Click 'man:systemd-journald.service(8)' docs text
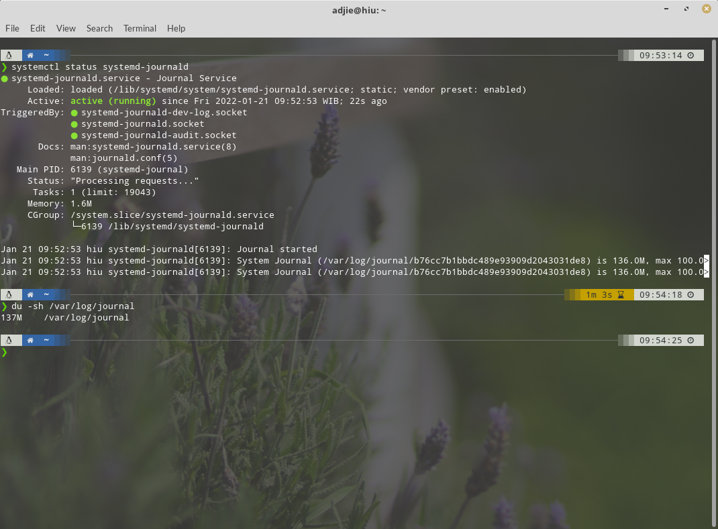This screenshot has width=718, height=529. click(154, 147)
